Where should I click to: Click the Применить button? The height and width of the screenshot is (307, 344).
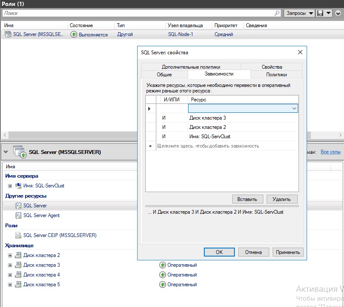coord(288,252)
